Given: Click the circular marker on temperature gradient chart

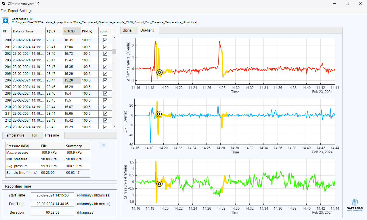Looking at the screenshot, I should pos(159,72).
